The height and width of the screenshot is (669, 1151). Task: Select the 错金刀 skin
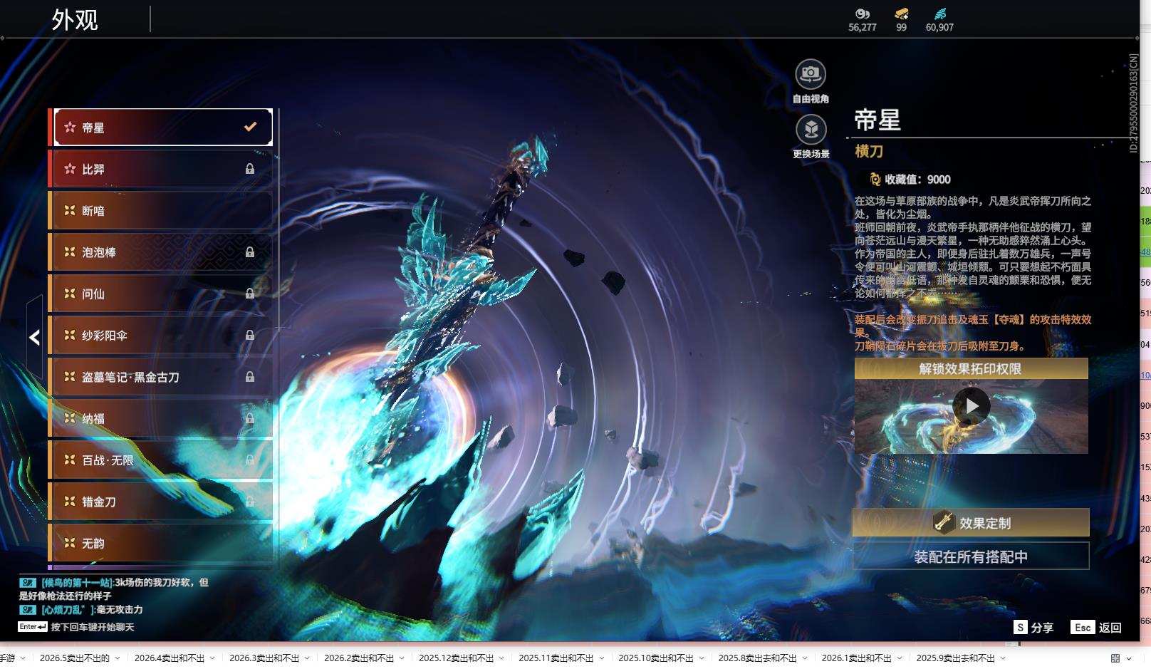163,502
